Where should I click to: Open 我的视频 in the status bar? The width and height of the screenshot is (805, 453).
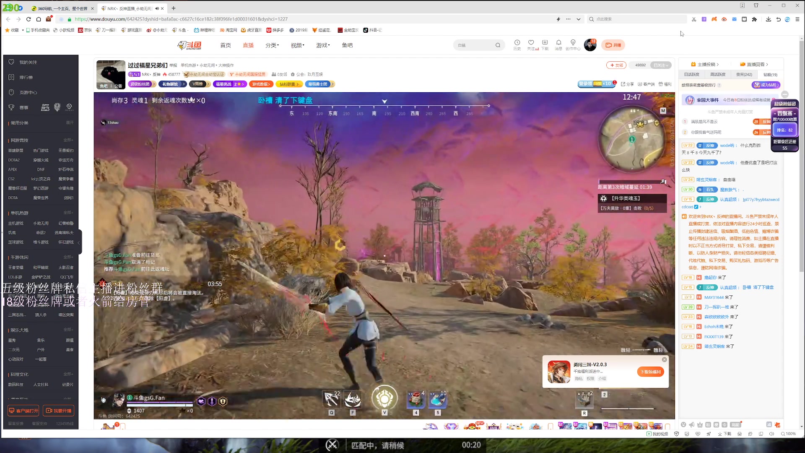tap(657, 434)
